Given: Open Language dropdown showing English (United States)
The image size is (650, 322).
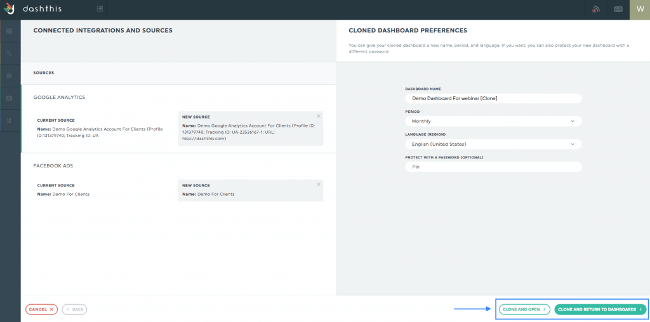Looking at the screenshot, I should click(x=493, y=144).
